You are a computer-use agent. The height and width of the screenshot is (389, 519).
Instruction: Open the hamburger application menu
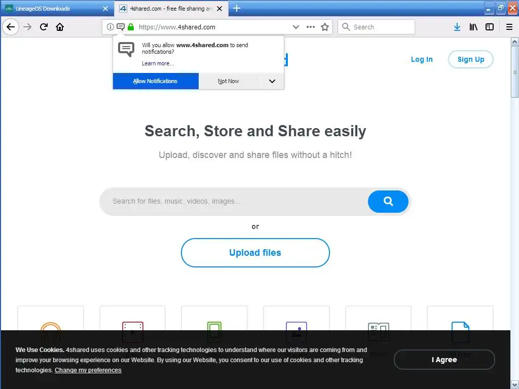click(509, 27)
